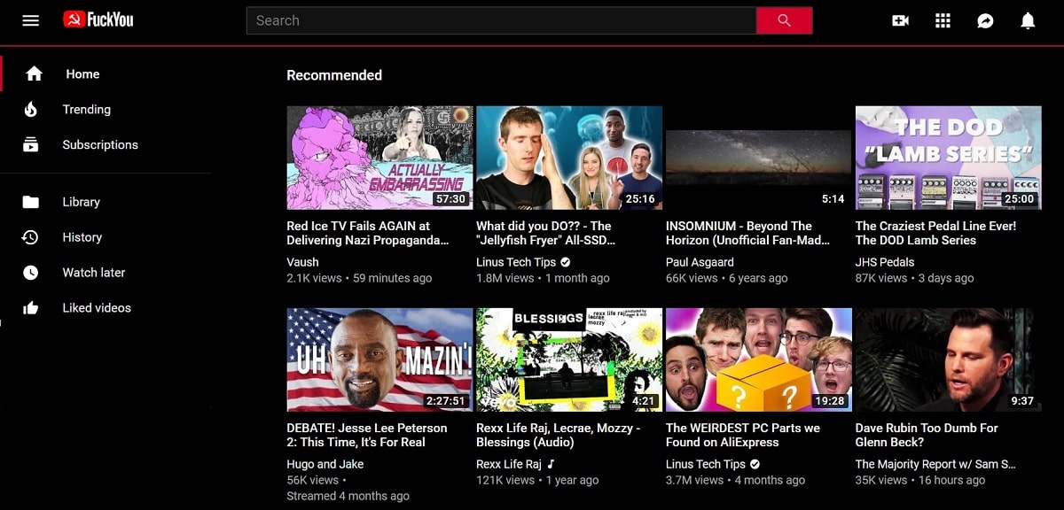
Task: Open the notifications bell
Action: [x=1028, y=20]
